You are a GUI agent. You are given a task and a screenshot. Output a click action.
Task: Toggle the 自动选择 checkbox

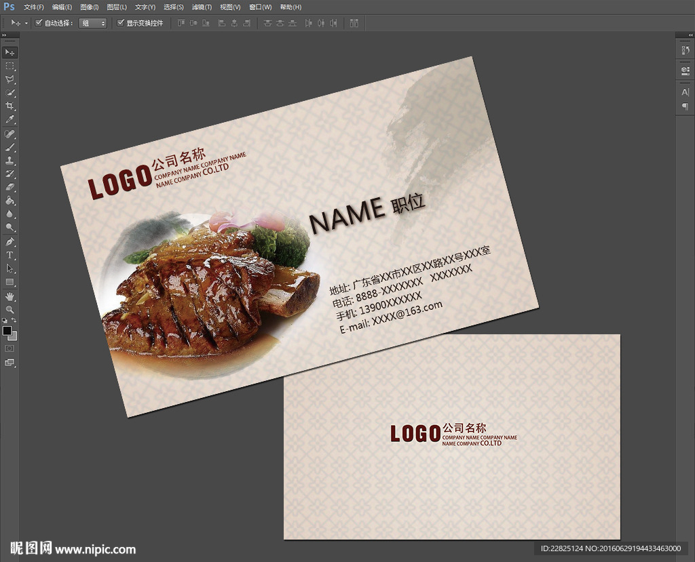tap(39, 22)
